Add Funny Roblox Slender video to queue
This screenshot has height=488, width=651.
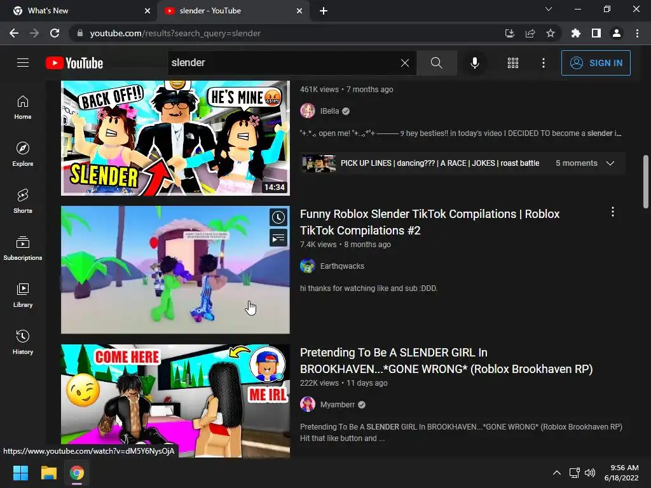point(278,238)
